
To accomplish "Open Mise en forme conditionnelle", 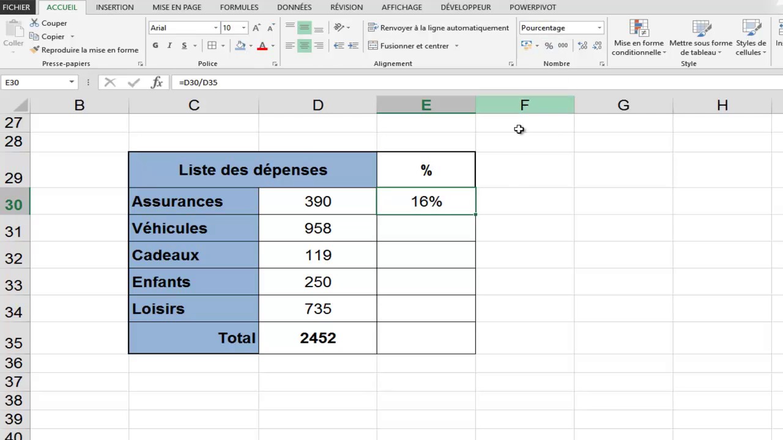I will [x=639, y=38].
